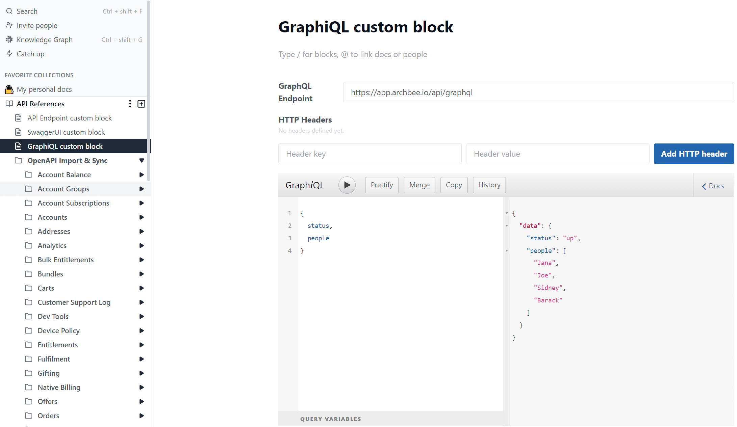Click the Analytics folder icon
The height and width of the screenshot is (427, 737).
coord(29,245)
